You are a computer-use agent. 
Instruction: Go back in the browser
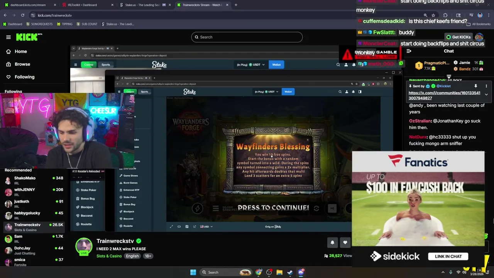(x=5, y=15)
